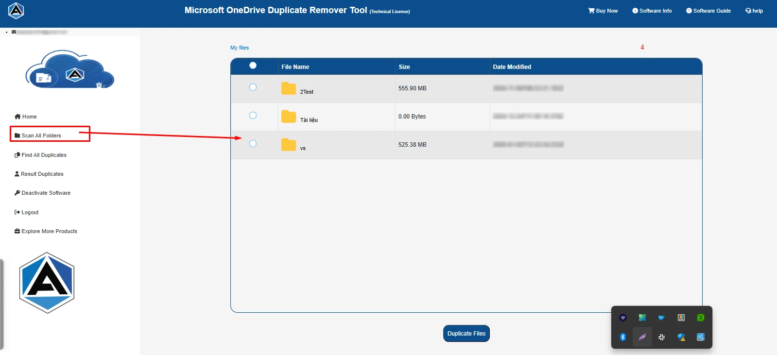
Task: Open the help link in the header
Action: point(754,11)
